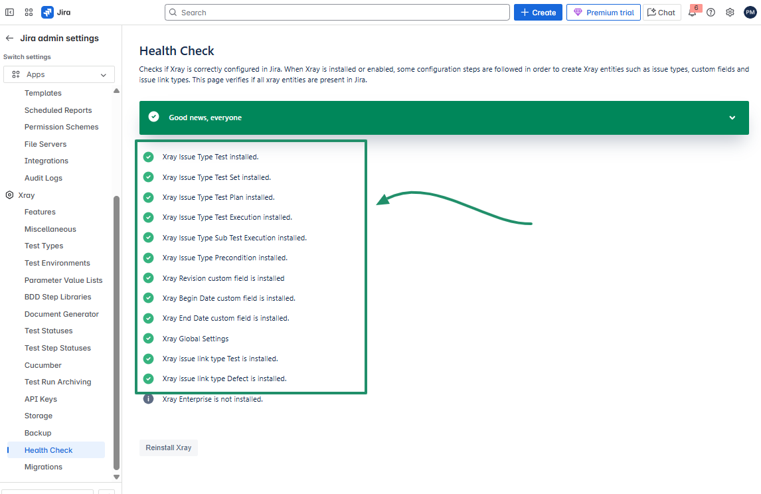Click text Xray Global Settings
This screenshot has height=494, width=761.
196,339
